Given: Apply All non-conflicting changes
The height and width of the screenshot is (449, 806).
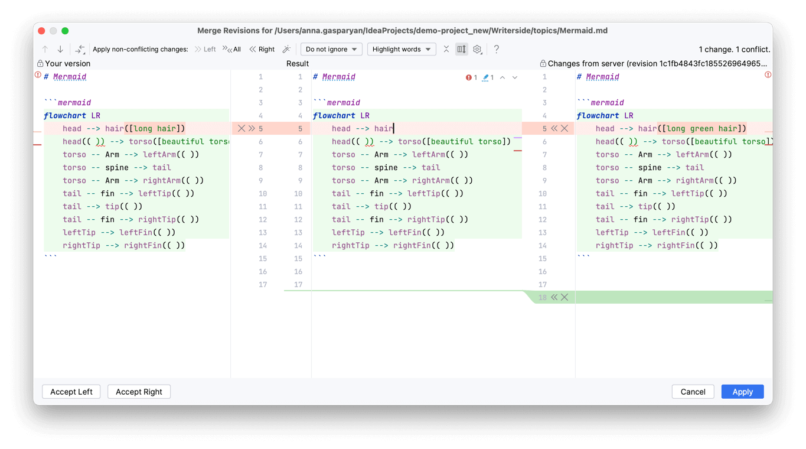Looking at the screenshot, I should (x=231, y=49).
